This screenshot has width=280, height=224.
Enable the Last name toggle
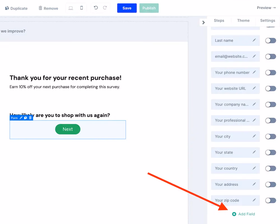(x=270, y=41)
